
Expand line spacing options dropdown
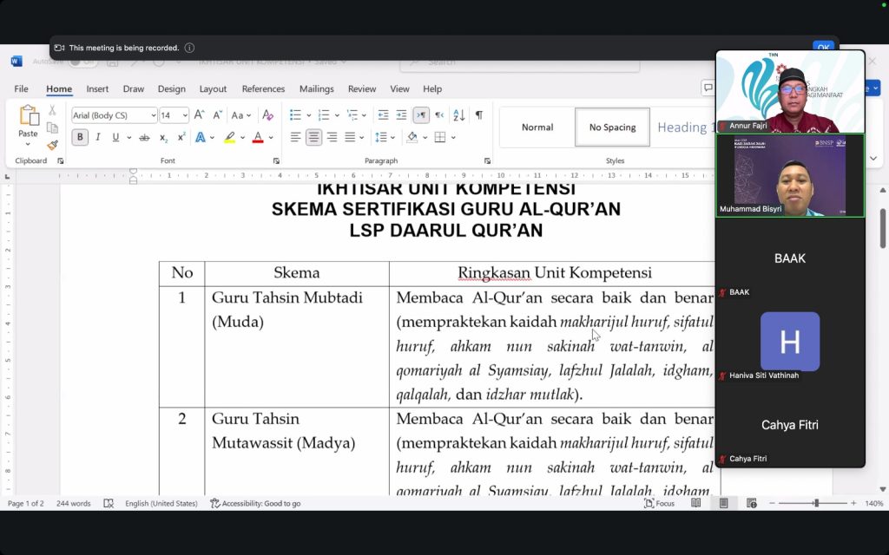click(392, 138)
